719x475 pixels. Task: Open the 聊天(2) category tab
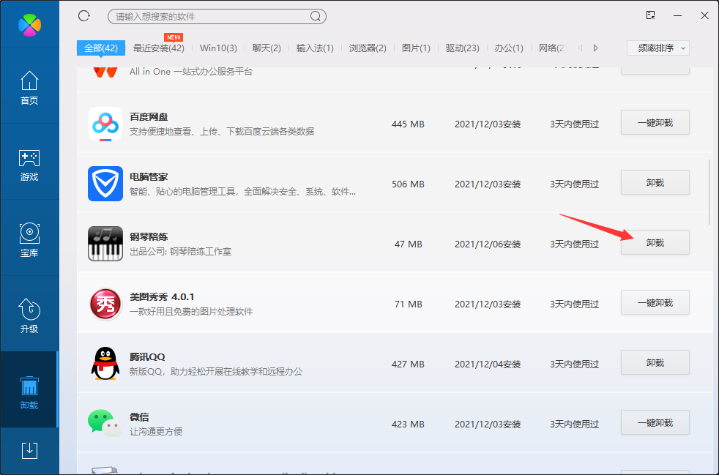coord(267,48)
